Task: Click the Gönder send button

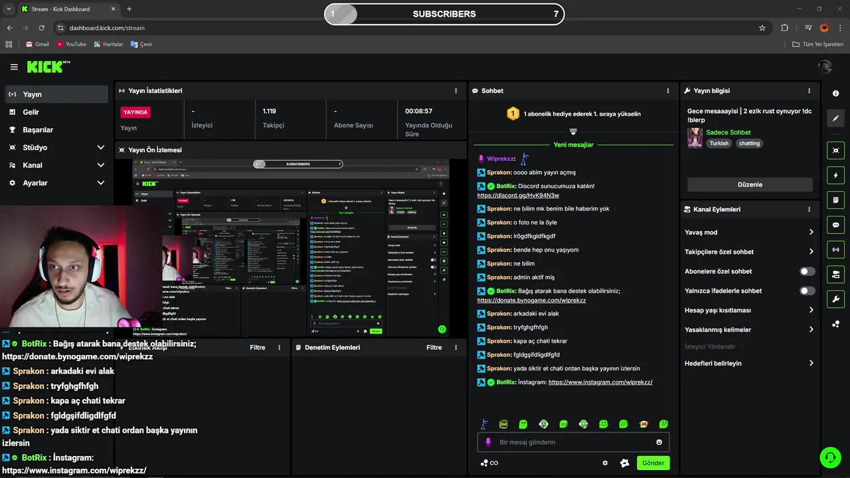Action: point(653,463)
